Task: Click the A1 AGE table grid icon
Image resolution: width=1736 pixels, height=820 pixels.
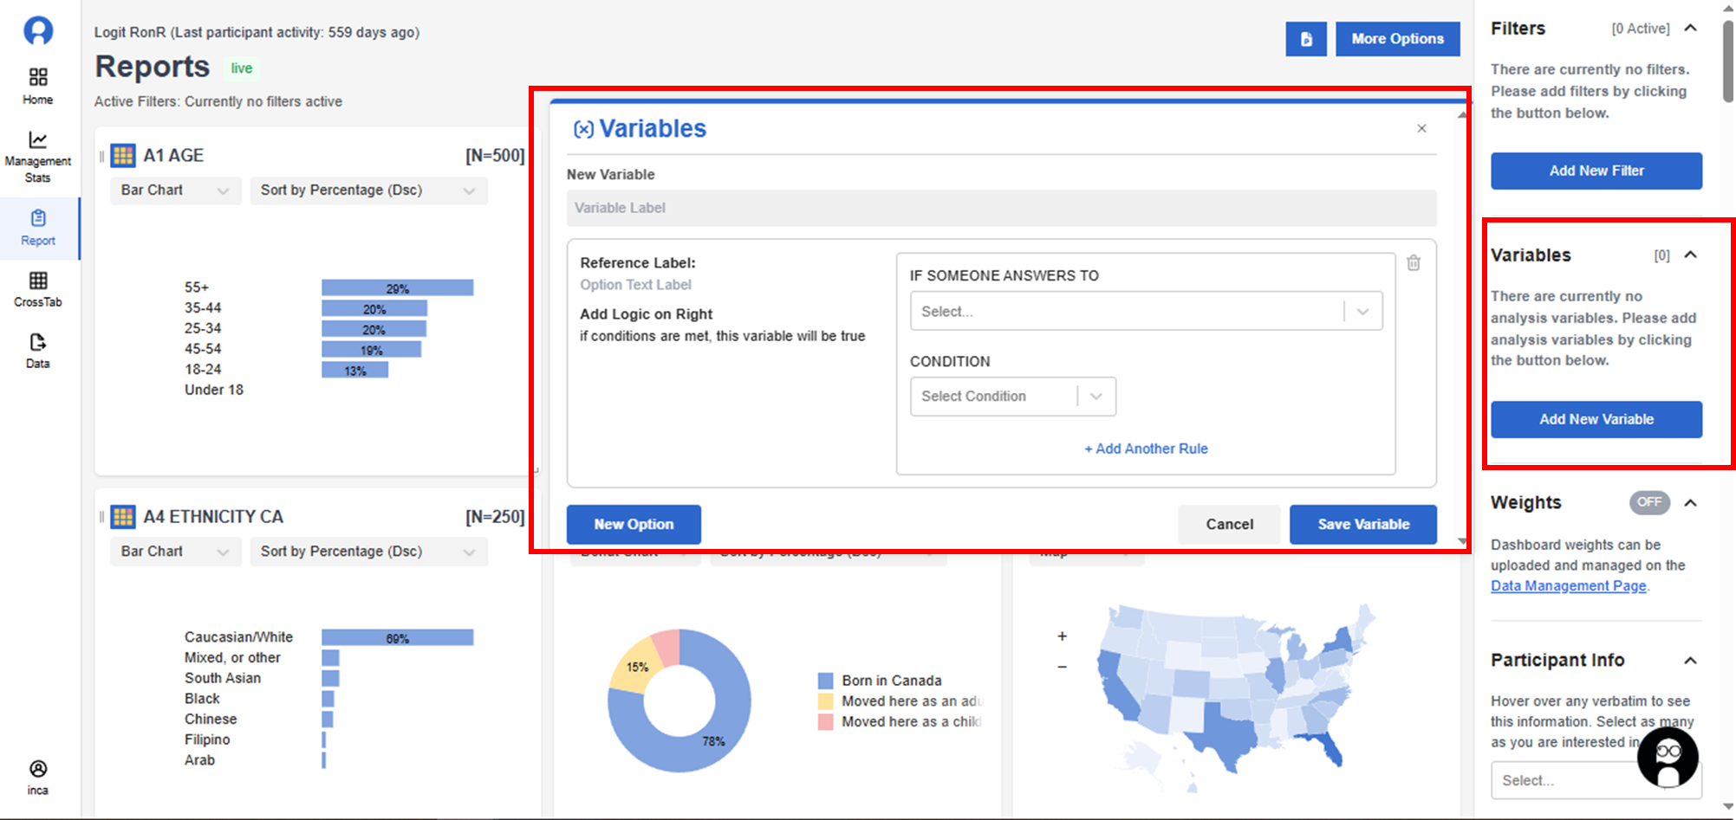Action: (x=123, y=156)
